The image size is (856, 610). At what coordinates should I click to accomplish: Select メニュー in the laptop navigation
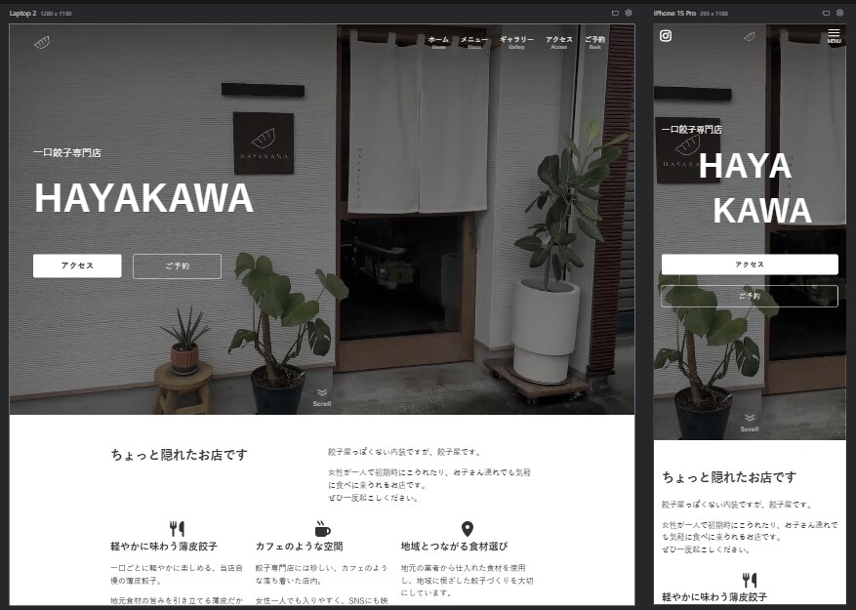click(474, 42)
